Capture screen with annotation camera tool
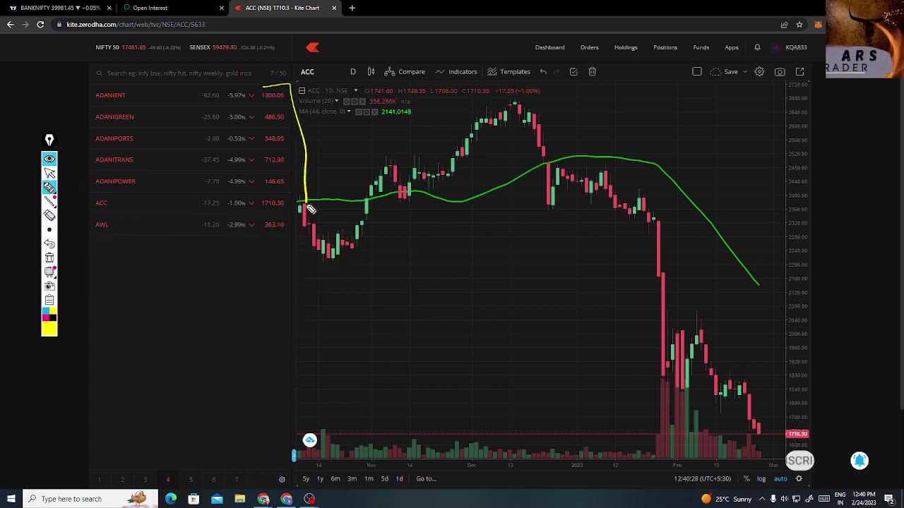The image size is (904, 508). tap(49, 286)
